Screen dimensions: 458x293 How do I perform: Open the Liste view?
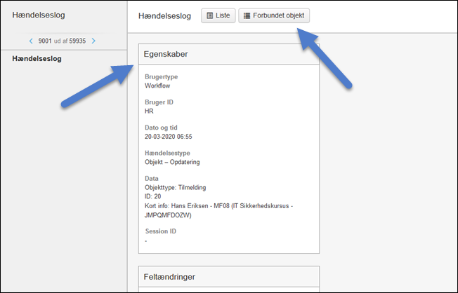pyautogui.click(x=218, y=15)
